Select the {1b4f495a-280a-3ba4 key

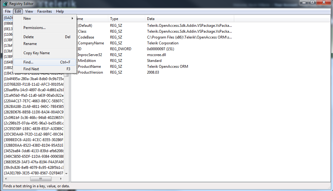coord(34,79)
